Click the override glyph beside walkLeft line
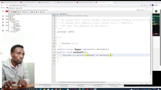 [x=55, y=52]
